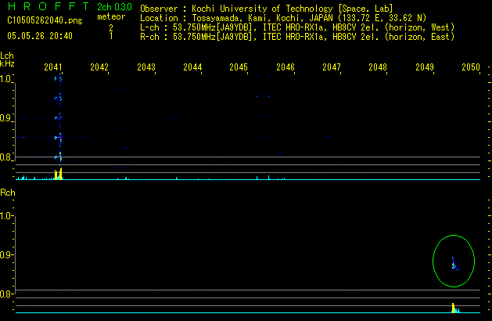The width and height of the screenshot is (492, 321).
Task: Click the 2041 time axis marker
Action: click(x=53, y=67)
